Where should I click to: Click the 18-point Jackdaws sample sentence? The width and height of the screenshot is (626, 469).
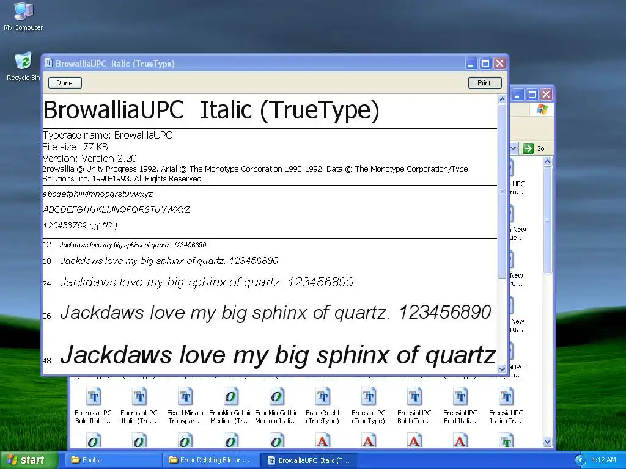tap(169, 261)
